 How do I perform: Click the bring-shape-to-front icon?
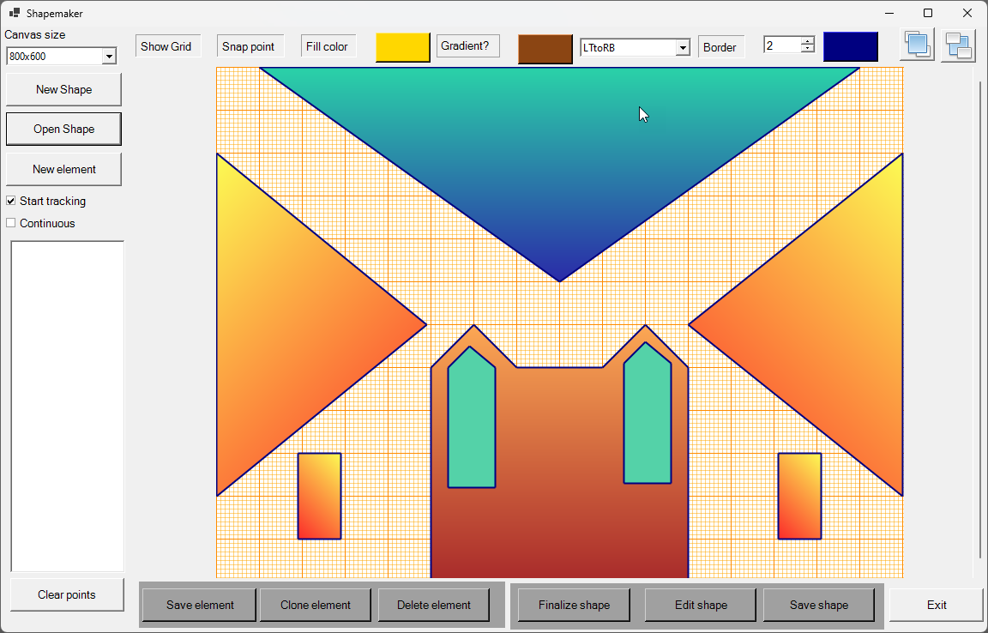[917, 45]
